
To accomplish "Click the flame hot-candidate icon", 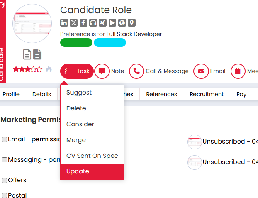I will pos(49,69).
